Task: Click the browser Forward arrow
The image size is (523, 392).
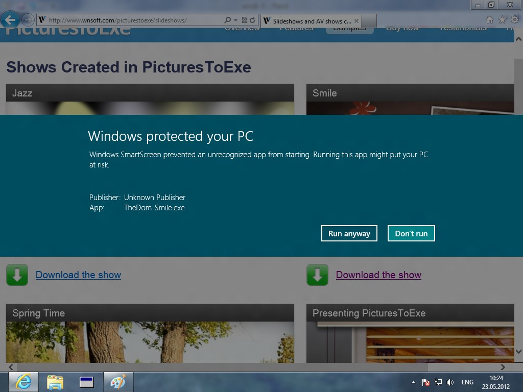Action: click(28, 20)
